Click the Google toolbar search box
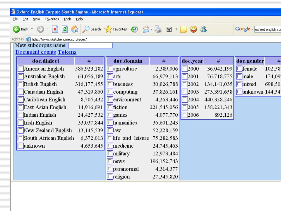The image size is (281, 211). [268, 29]
